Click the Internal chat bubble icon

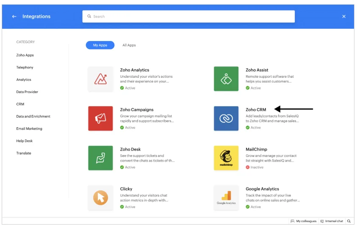pos(322,221)
